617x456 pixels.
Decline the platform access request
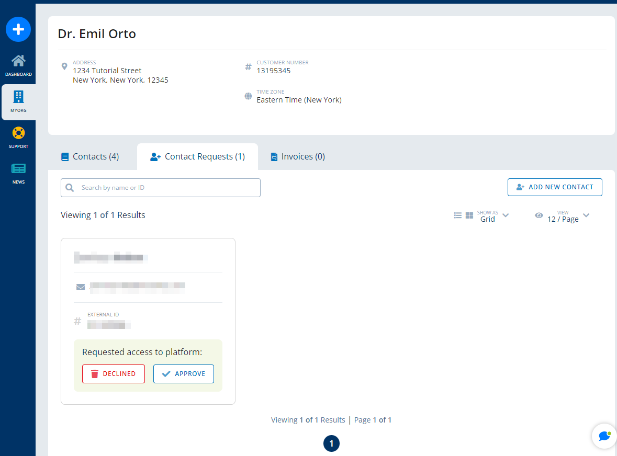[114, 373]
